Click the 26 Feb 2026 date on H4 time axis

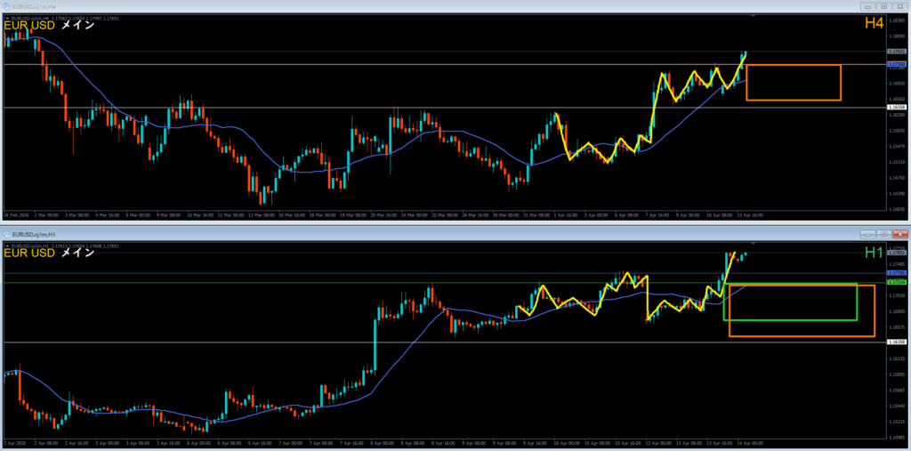14,214
